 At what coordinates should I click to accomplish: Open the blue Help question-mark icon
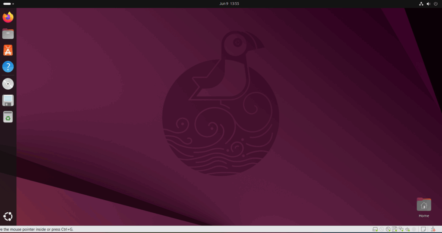click(8, 67)
